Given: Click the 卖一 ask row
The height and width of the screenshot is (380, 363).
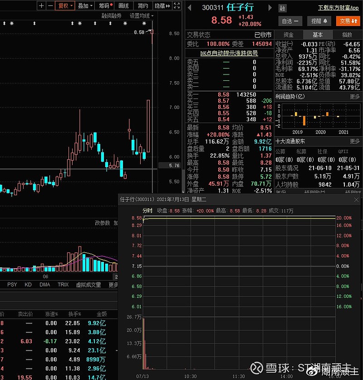Looking at the screenshot, I should [x=229, y=87].
